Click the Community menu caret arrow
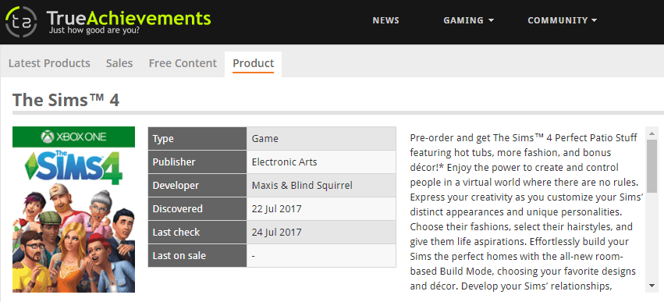 coord(594,20)
